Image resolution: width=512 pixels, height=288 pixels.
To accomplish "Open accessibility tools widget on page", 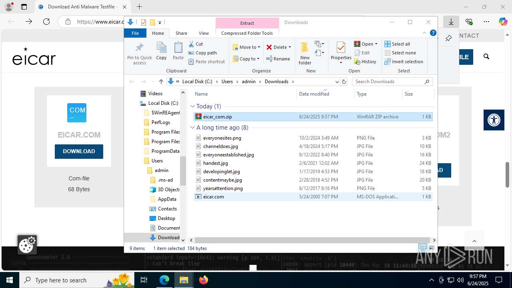I will (x=494, y=120).
